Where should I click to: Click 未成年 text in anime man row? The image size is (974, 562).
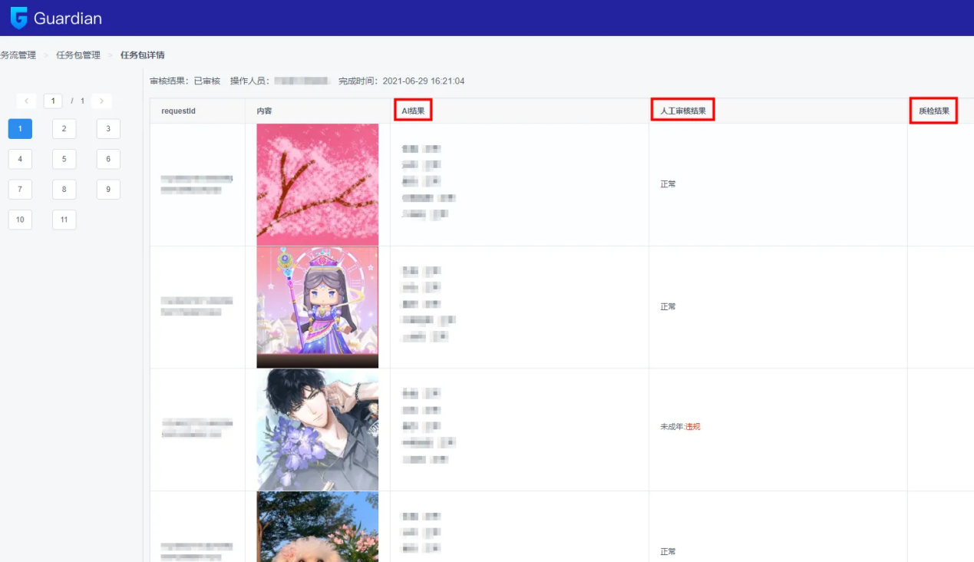[x=672, y=427]
